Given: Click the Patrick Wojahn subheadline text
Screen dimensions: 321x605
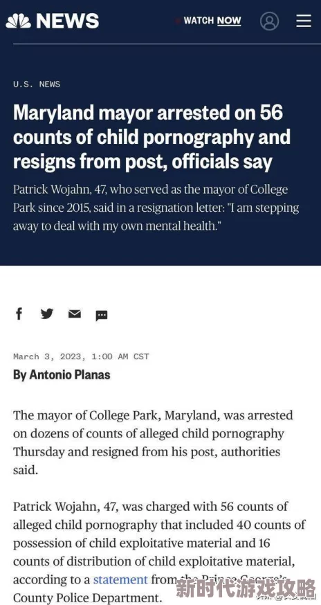Looking at the screenshot, I should point(156,208).
